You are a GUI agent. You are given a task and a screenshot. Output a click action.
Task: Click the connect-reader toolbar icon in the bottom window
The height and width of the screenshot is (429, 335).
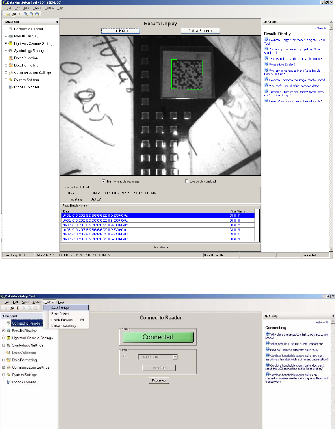pos(12,308)
